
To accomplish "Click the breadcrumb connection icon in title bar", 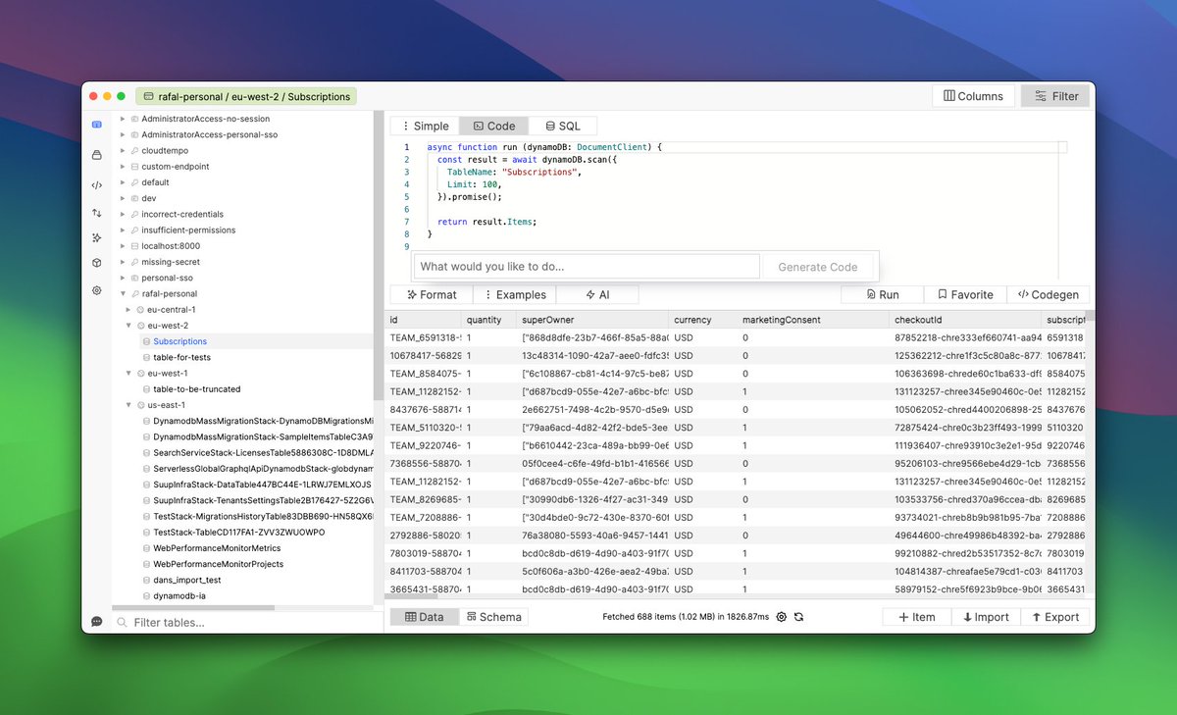I will click(x=148, y=97).
